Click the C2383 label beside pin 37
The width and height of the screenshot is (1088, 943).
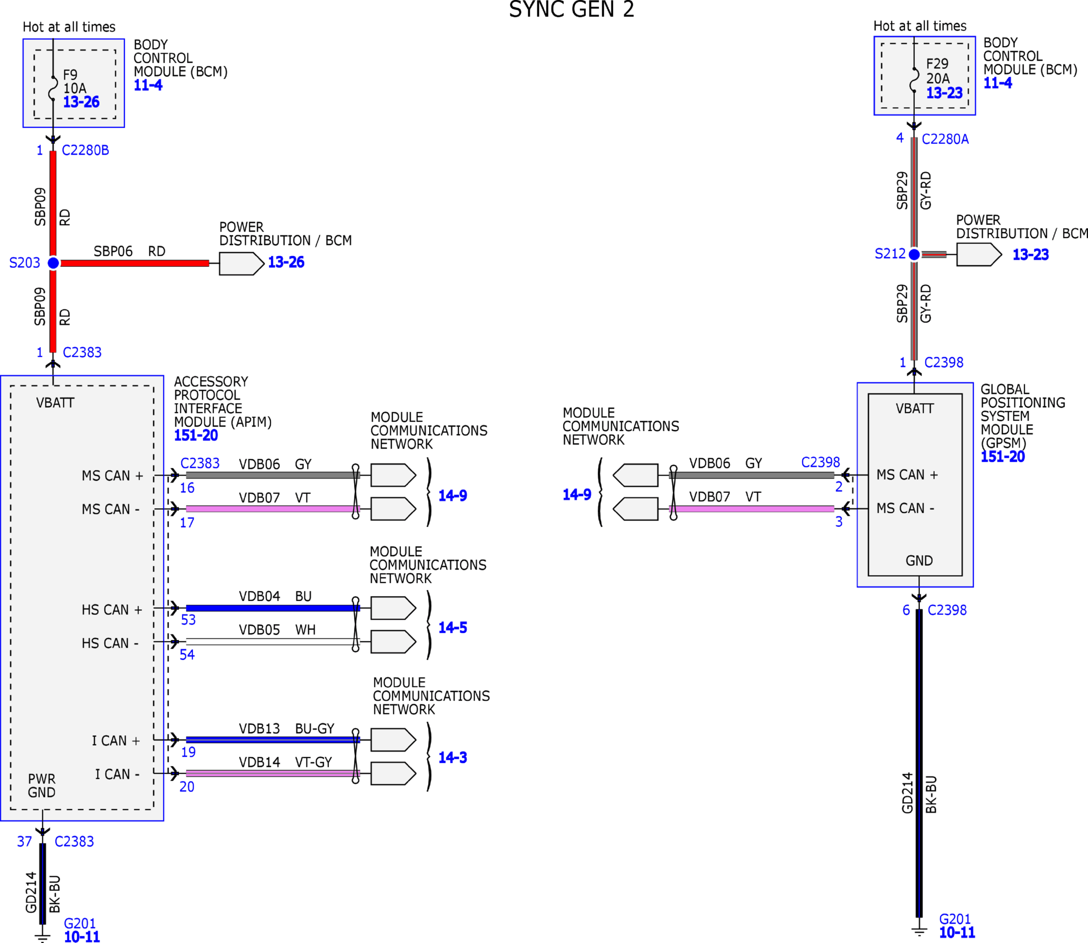click(x=74, y=841)
